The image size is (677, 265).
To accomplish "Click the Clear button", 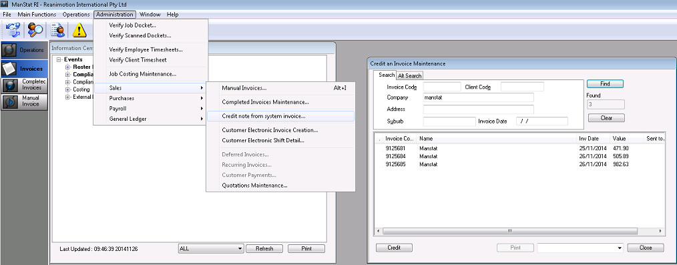I will point(606,118).
